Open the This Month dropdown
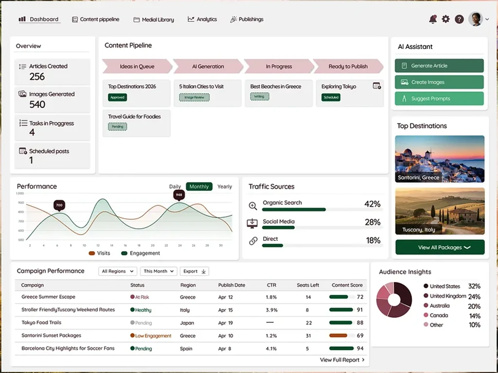This screenshot has height=373, width=498. (x=159, y=271)
